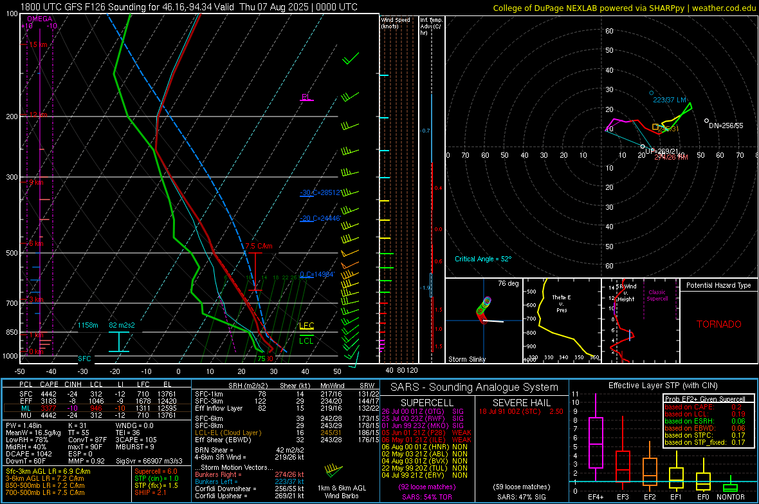Screen dimensions: 759x504
Task: Click the SARS: 54% TOR result
Action: 426,497
